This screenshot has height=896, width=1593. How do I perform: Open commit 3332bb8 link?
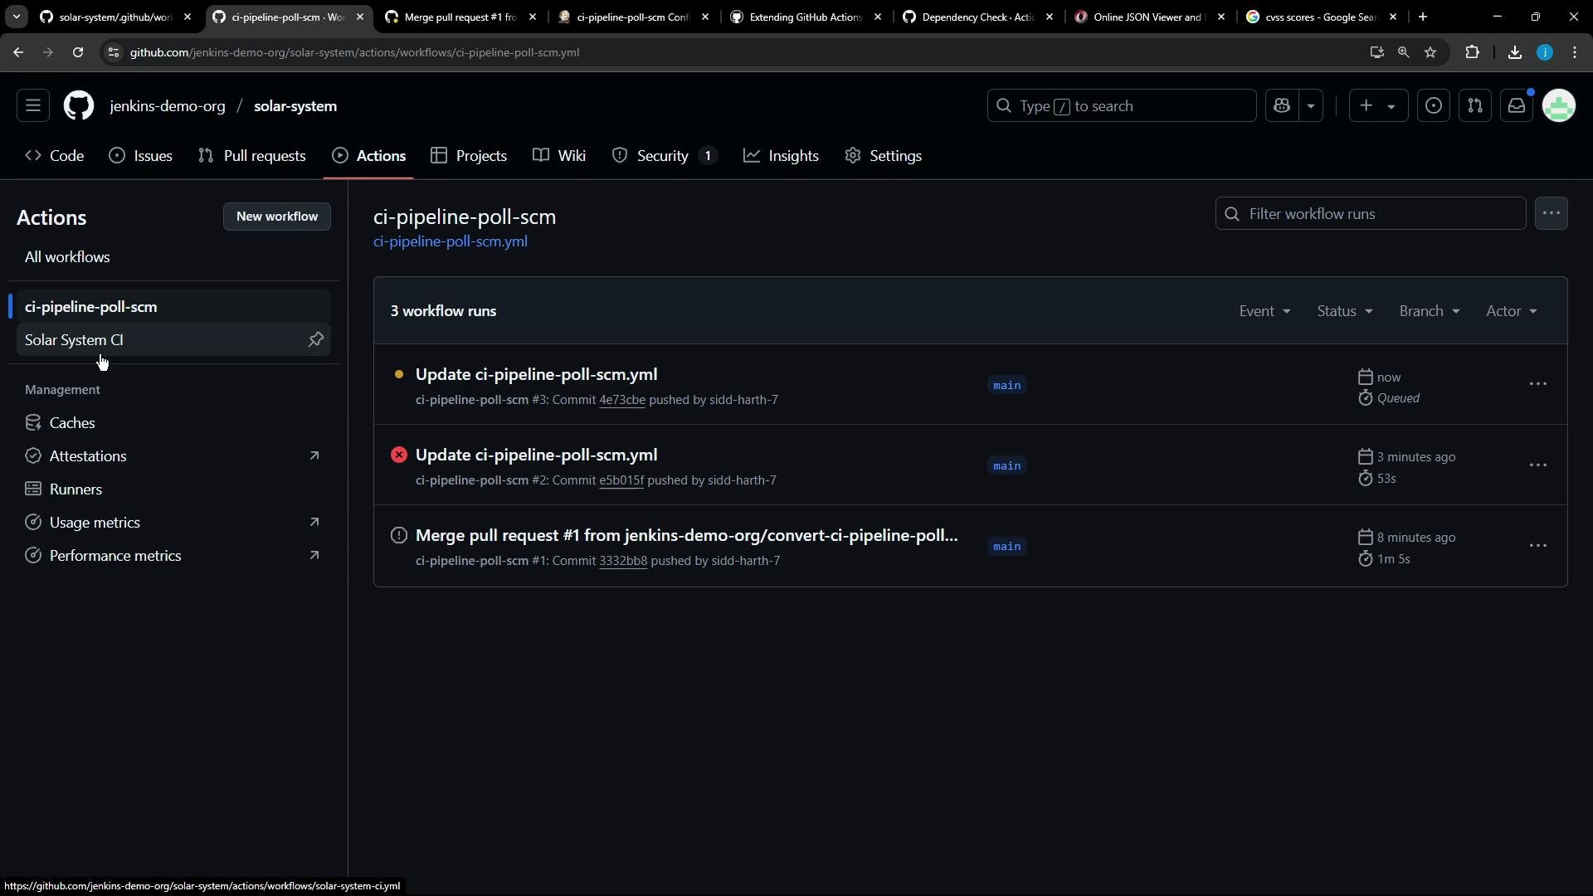[623, 561]
